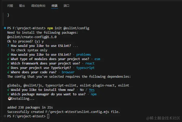182x122 pixels.
Task: Select the No install option
Action: point(82,90)
